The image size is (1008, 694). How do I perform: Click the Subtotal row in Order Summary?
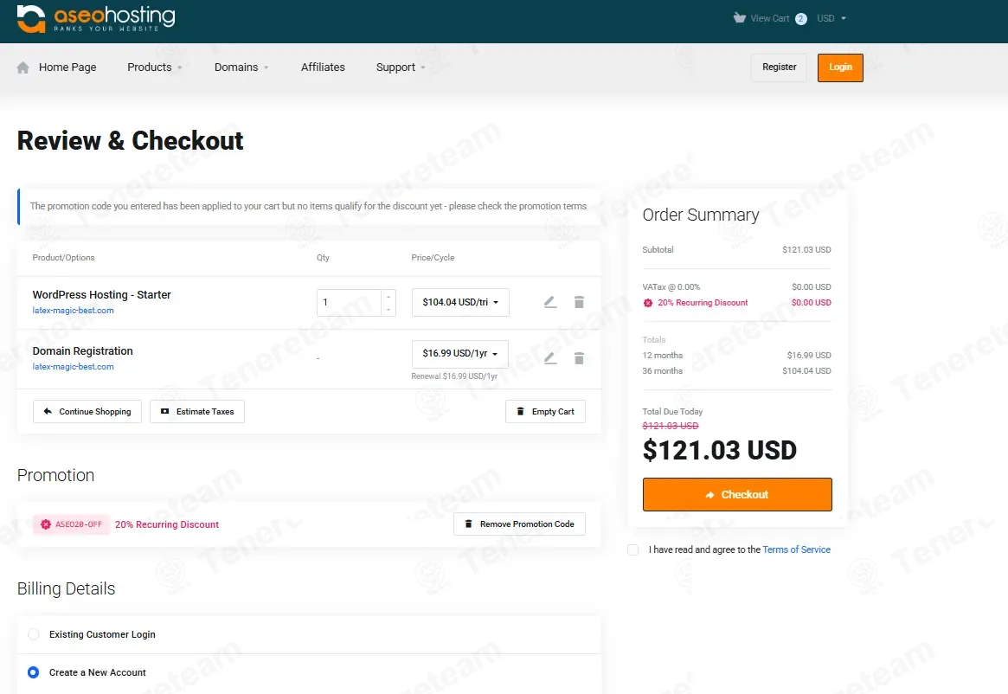pyautogui.click(x=736, y=250)
